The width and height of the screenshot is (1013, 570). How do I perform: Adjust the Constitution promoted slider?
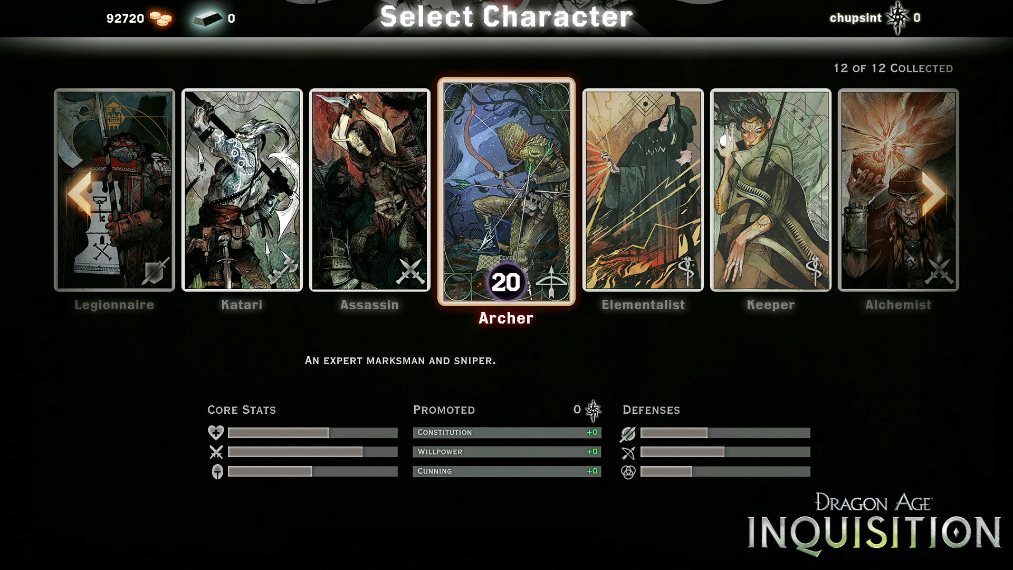coord(506,432)
